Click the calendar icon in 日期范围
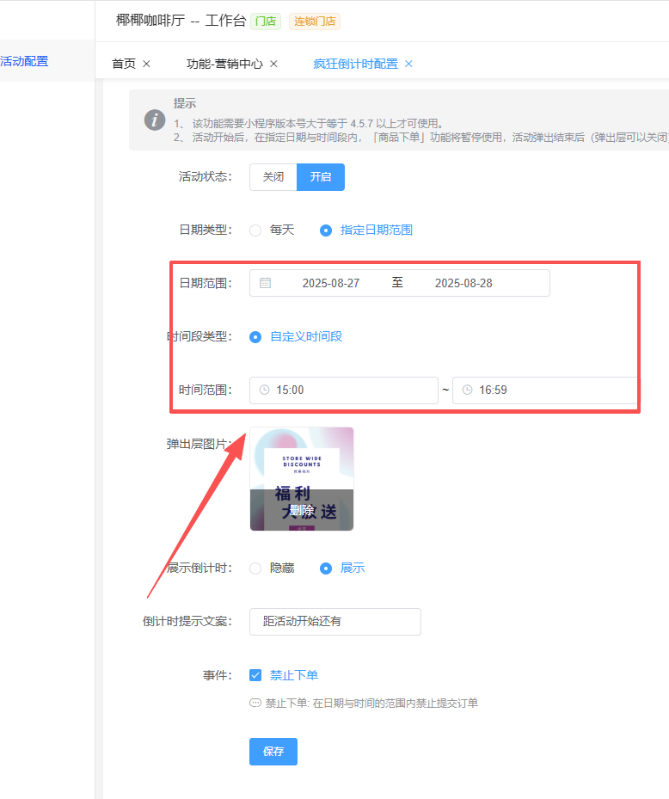The height and width of the screenshot is (799, 669). (265, 283)
